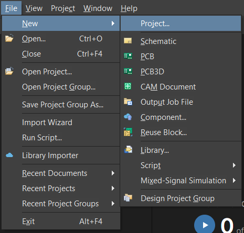The height and width of the screenshot is (233, 244).
Task: Select Component... in the New submenu
Action: click(x=181, y=117)
